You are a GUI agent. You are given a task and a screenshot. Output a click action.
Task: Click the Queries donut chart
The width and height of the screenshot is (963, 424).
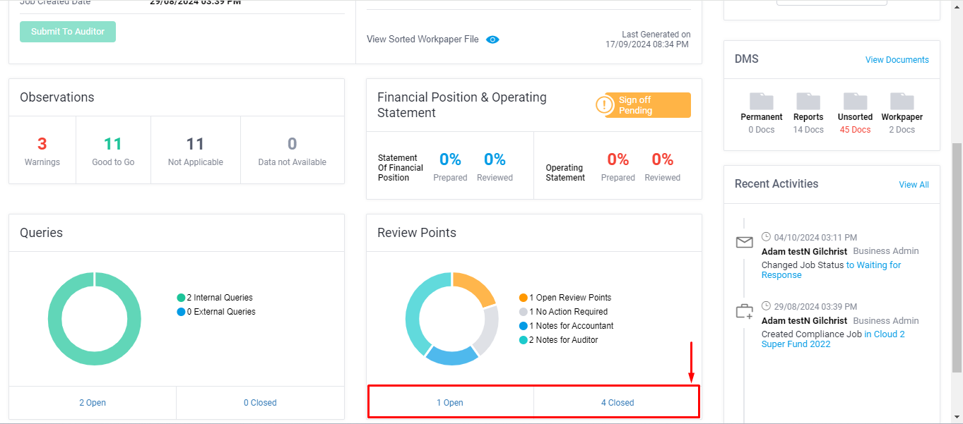click(x=95, y=319)
